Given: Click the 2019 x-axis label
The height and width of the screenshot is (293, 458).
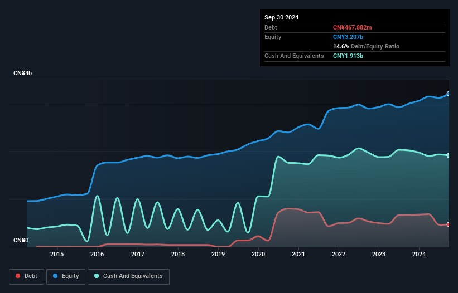Looking at the screenshot, I should coord(218,254).
